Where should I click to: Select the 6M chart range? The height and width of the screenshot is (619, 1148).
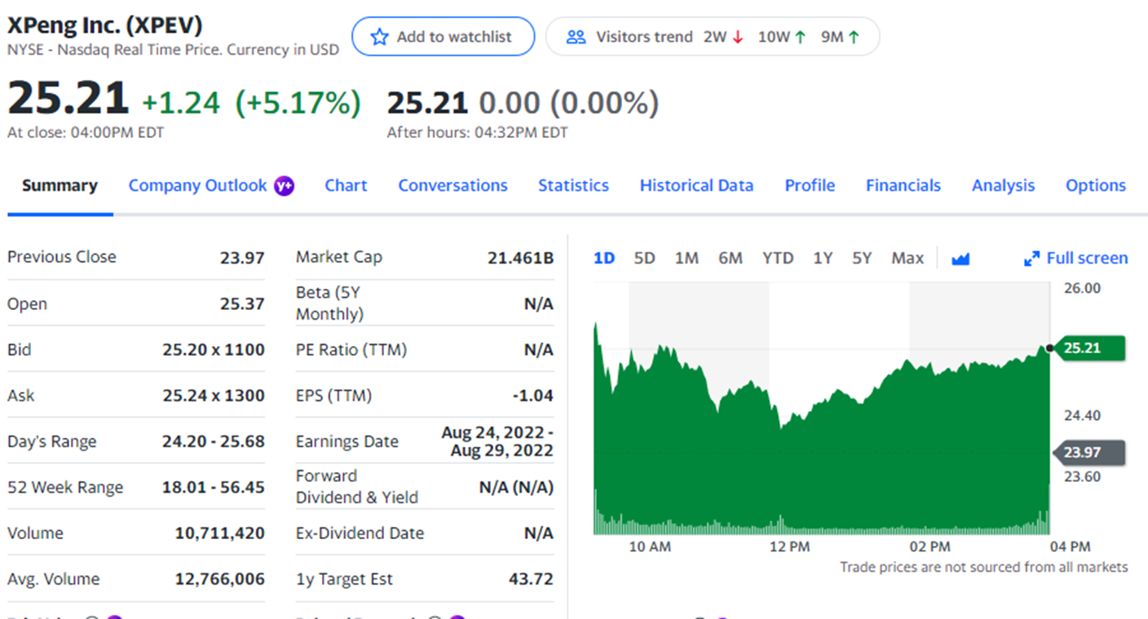731,259
